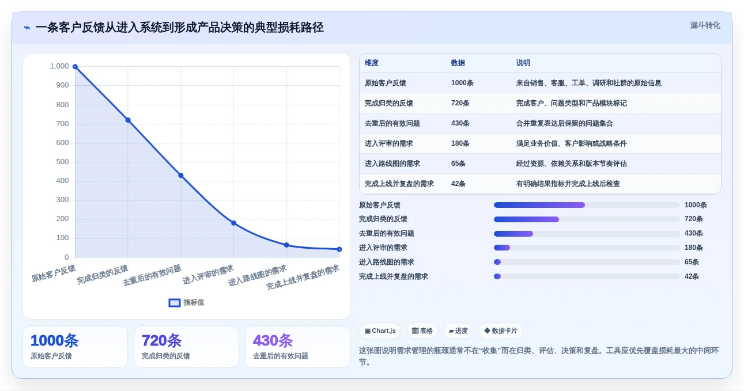Click the 180条 table cell
Screen dimensions: 744x391
[460, 143]
